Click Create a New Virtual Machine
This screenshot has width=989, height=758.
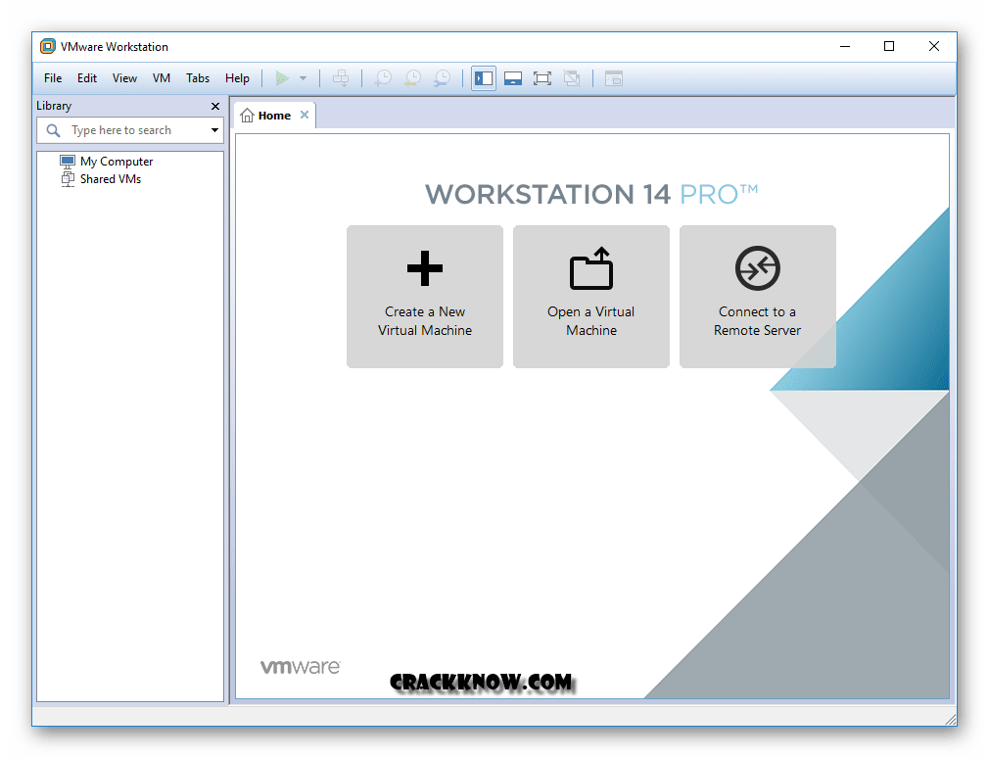tap(425, 297)
